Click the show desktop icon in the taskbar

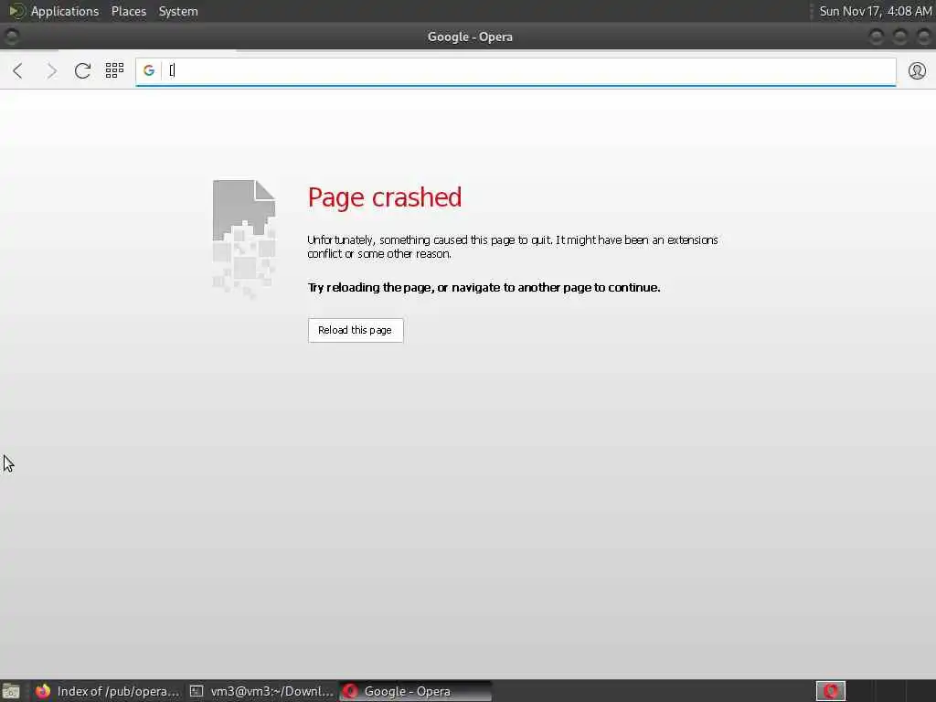click(11, 691)
